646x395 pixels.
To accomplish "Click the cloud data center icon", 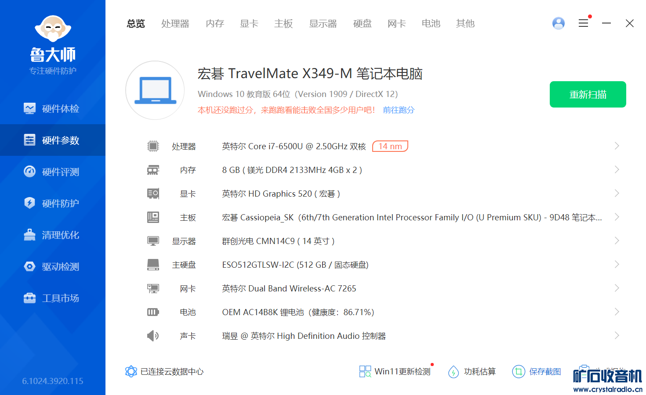I will coord(131,371).
